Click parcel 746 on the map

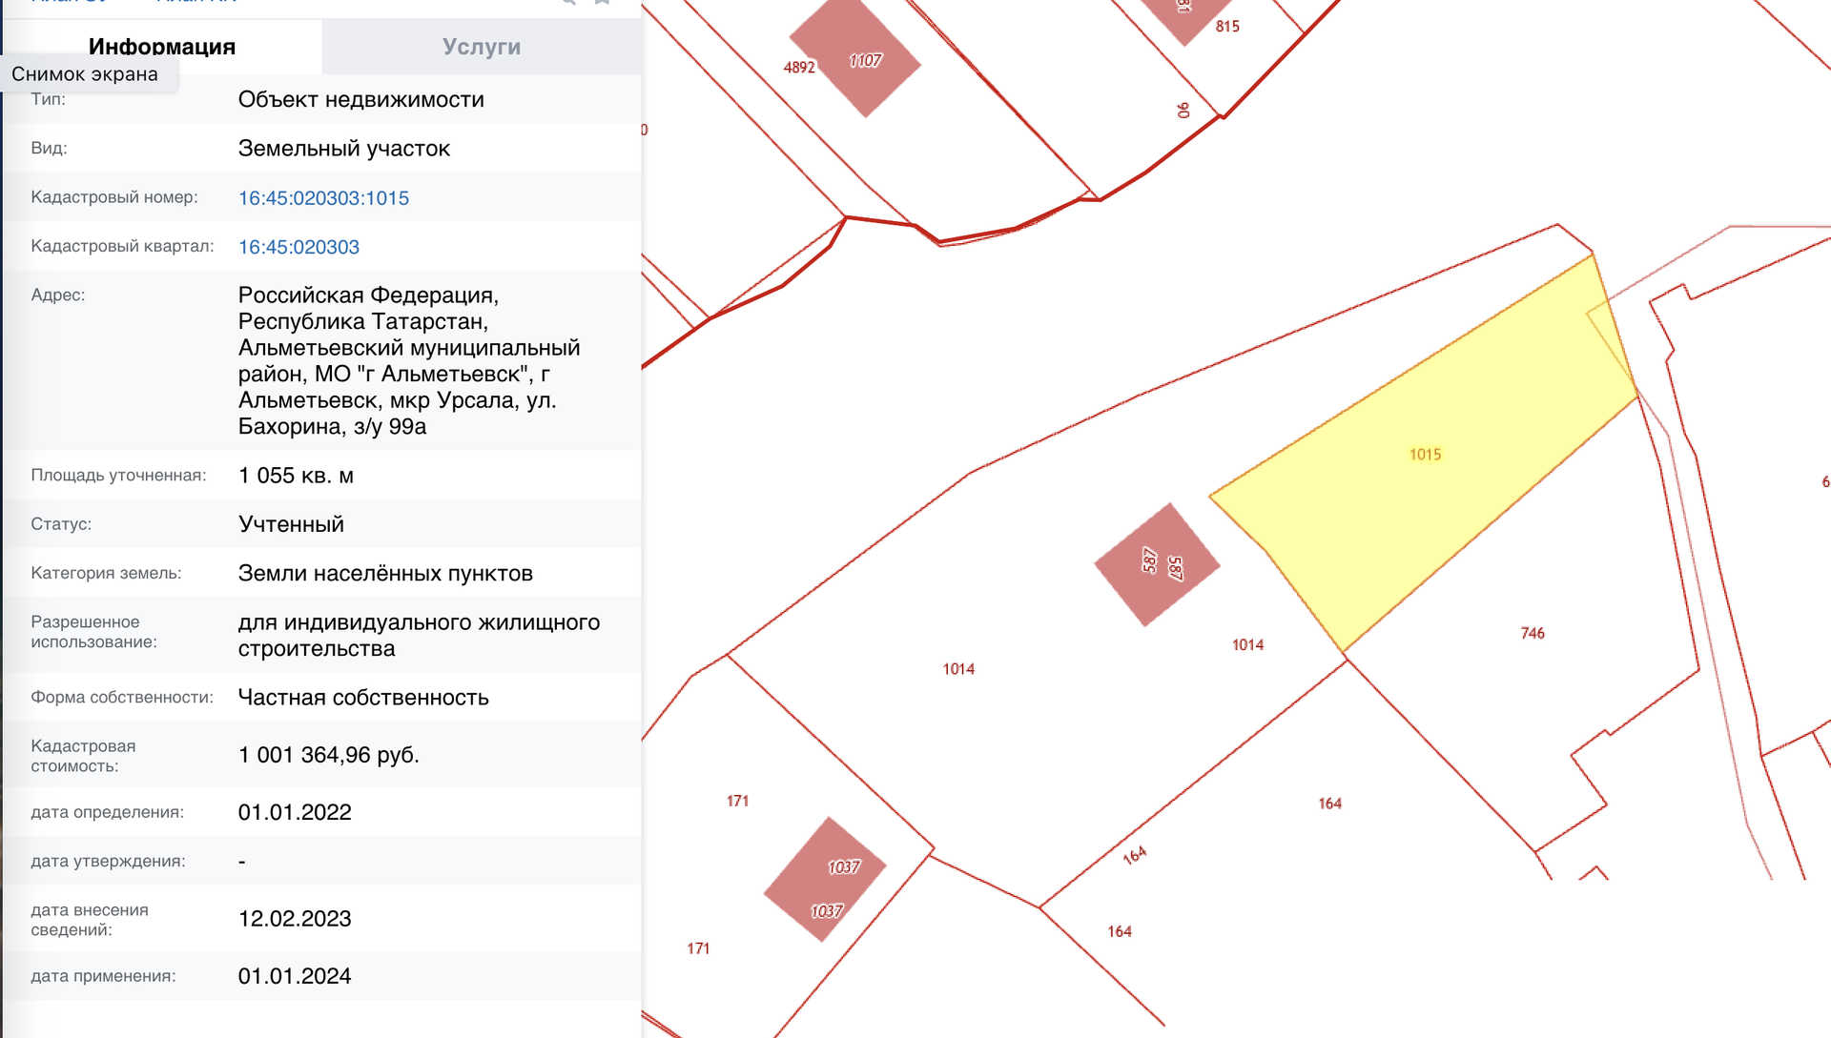coord(1532,634)
